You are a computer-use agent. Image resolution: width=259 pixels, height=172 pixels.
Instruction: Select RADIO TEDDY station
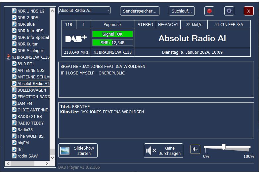(30, 123)
